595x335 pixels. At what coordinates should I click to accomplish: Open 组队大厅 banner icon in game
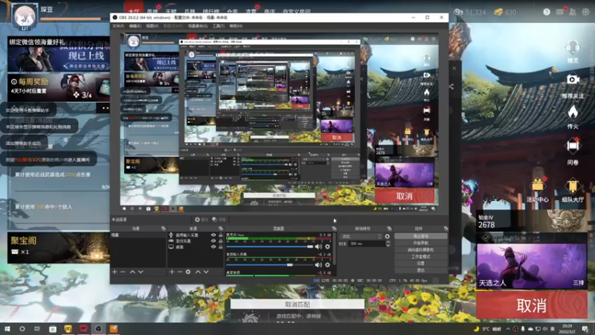pyautogui.click(x=573, y=185)
